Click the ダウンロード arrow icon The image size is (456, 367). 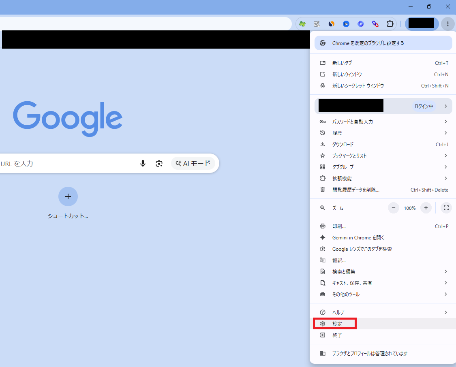(323, 145)
